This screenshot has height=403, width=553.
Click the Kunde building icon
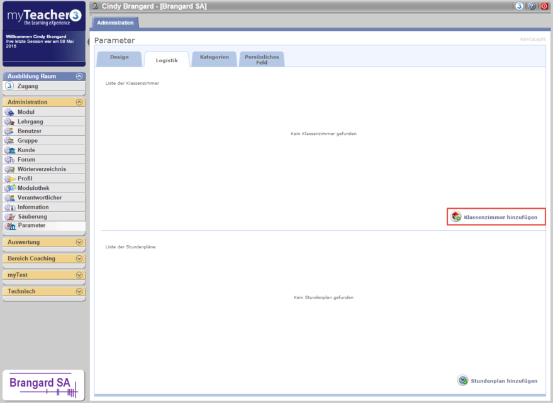click(x=9, y=150)
